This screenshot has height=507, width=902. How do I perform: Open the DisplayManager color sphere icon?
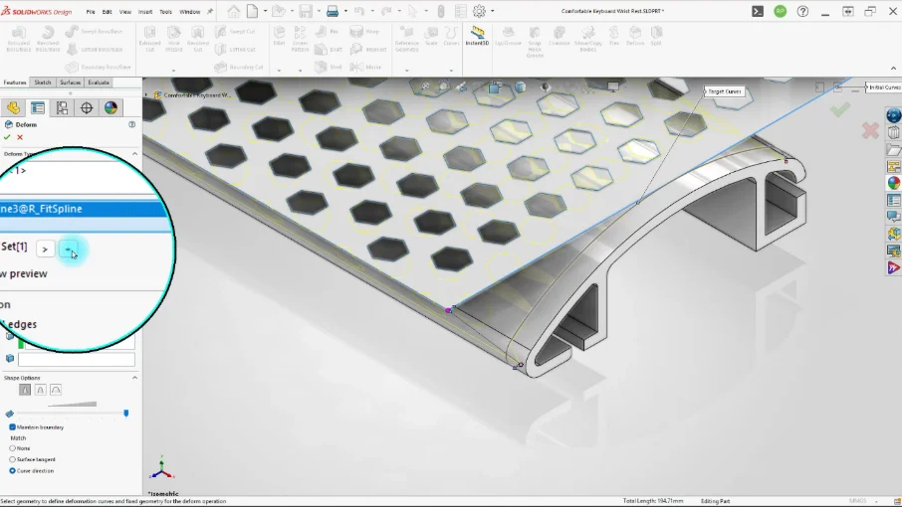[111, 108]
